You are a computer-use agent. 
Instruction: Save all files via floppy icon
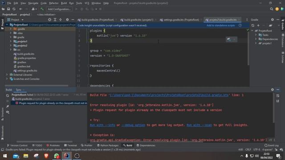[x=8, y=9]
